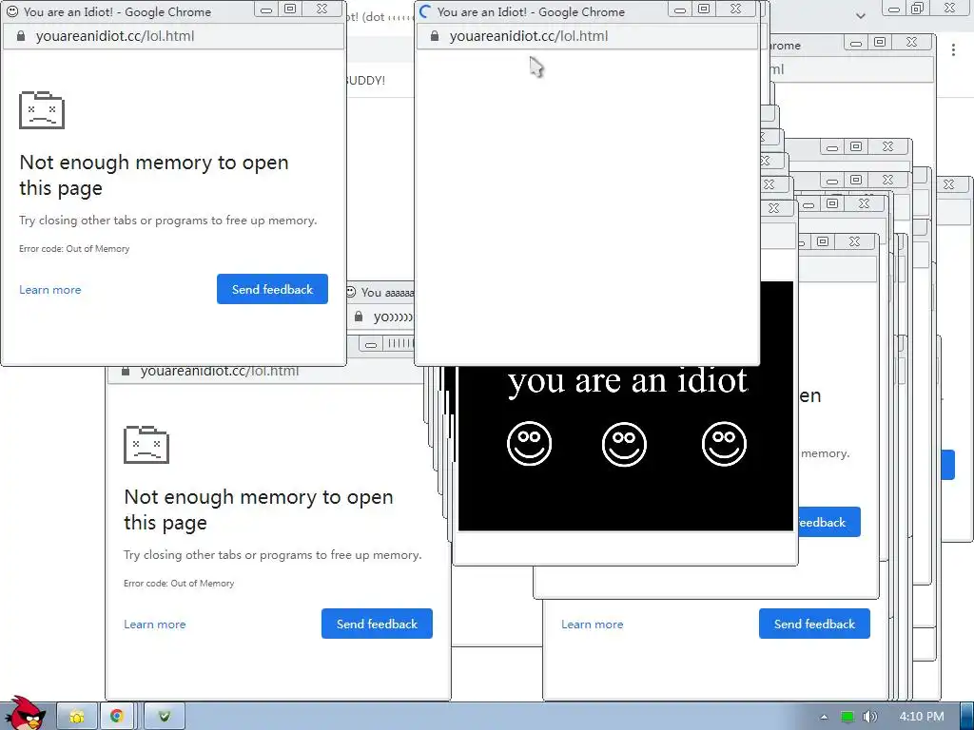The image size is (974, 730).
Task: Click the Show desktop strip at taskbar end
Action: point(967,717)
